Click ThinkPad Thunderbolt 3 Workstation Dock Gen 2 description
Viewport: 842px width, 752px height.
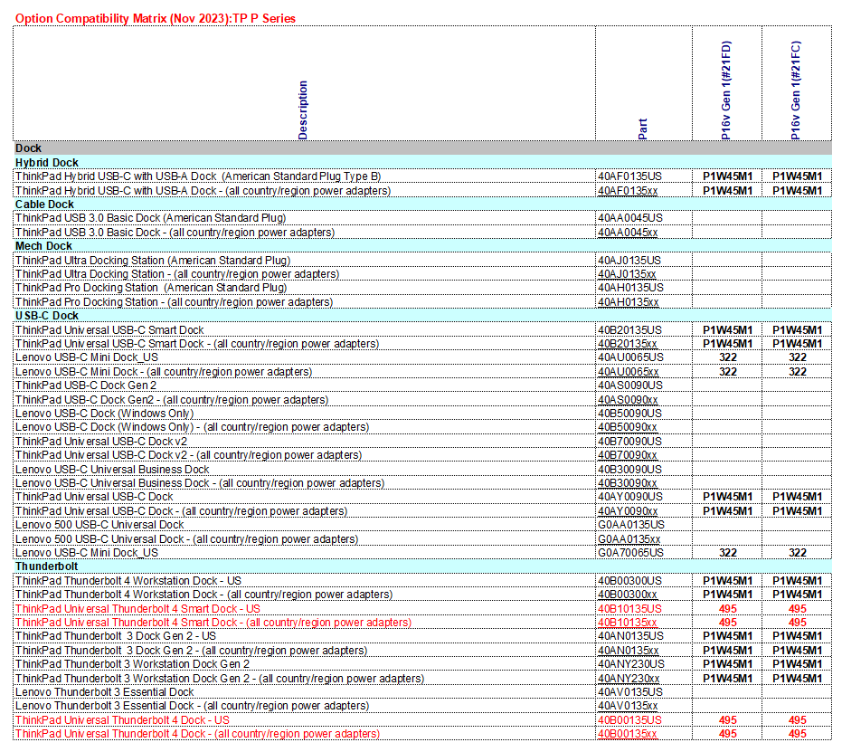132,664
